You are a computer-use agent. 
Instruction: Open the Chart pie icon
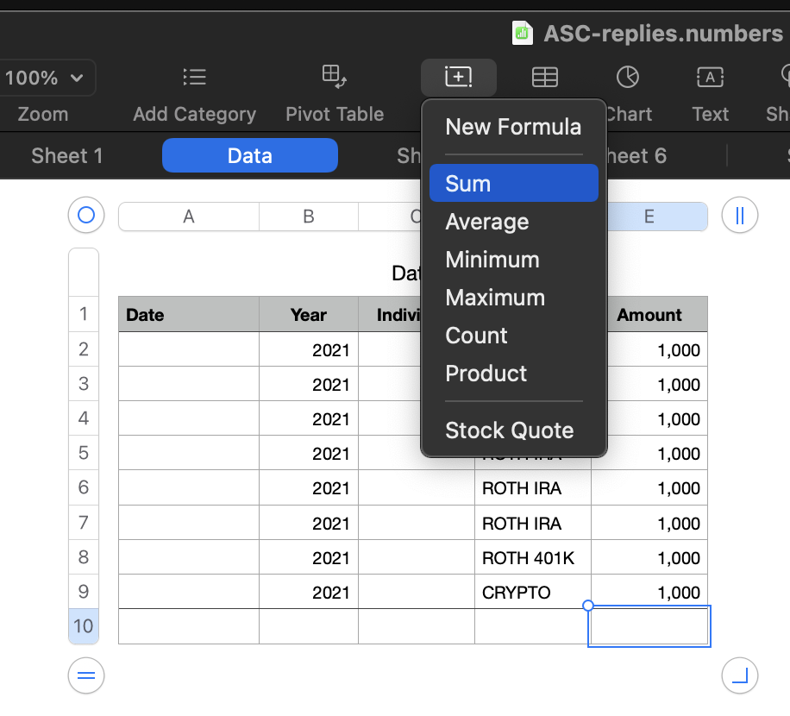tap(628, 78)
